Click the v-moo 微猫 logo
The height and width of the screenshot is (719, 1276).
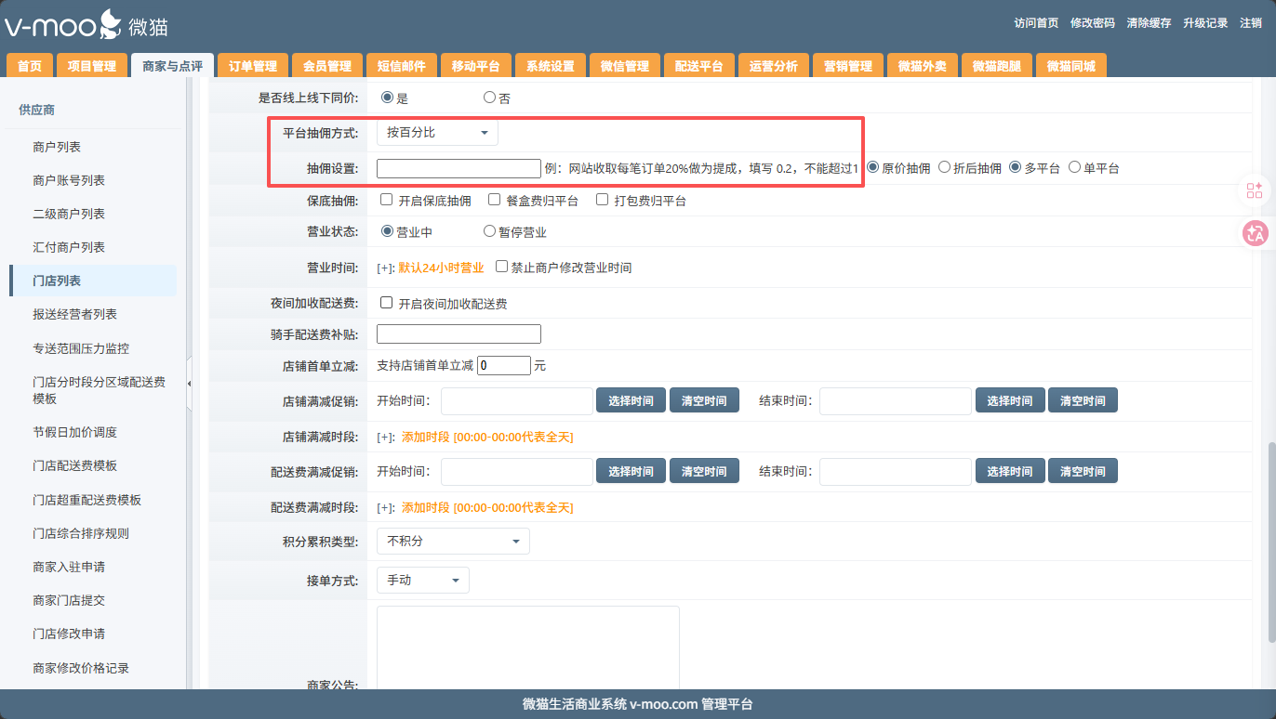(x=86, y=24)
